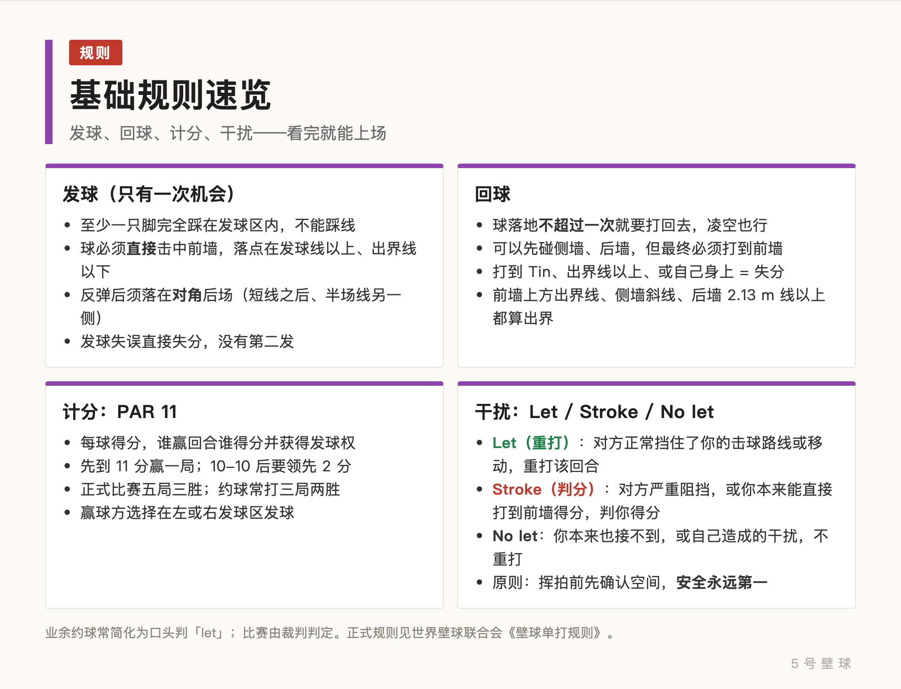Click the red 规则 tag label
Viewport: 901px width, 689px height.
(96, 53)
